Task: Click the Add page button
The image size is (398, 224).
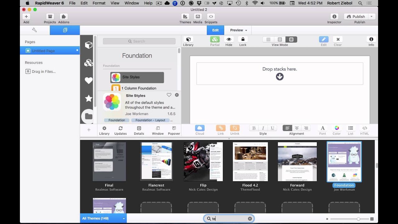Action: (26, 16)
